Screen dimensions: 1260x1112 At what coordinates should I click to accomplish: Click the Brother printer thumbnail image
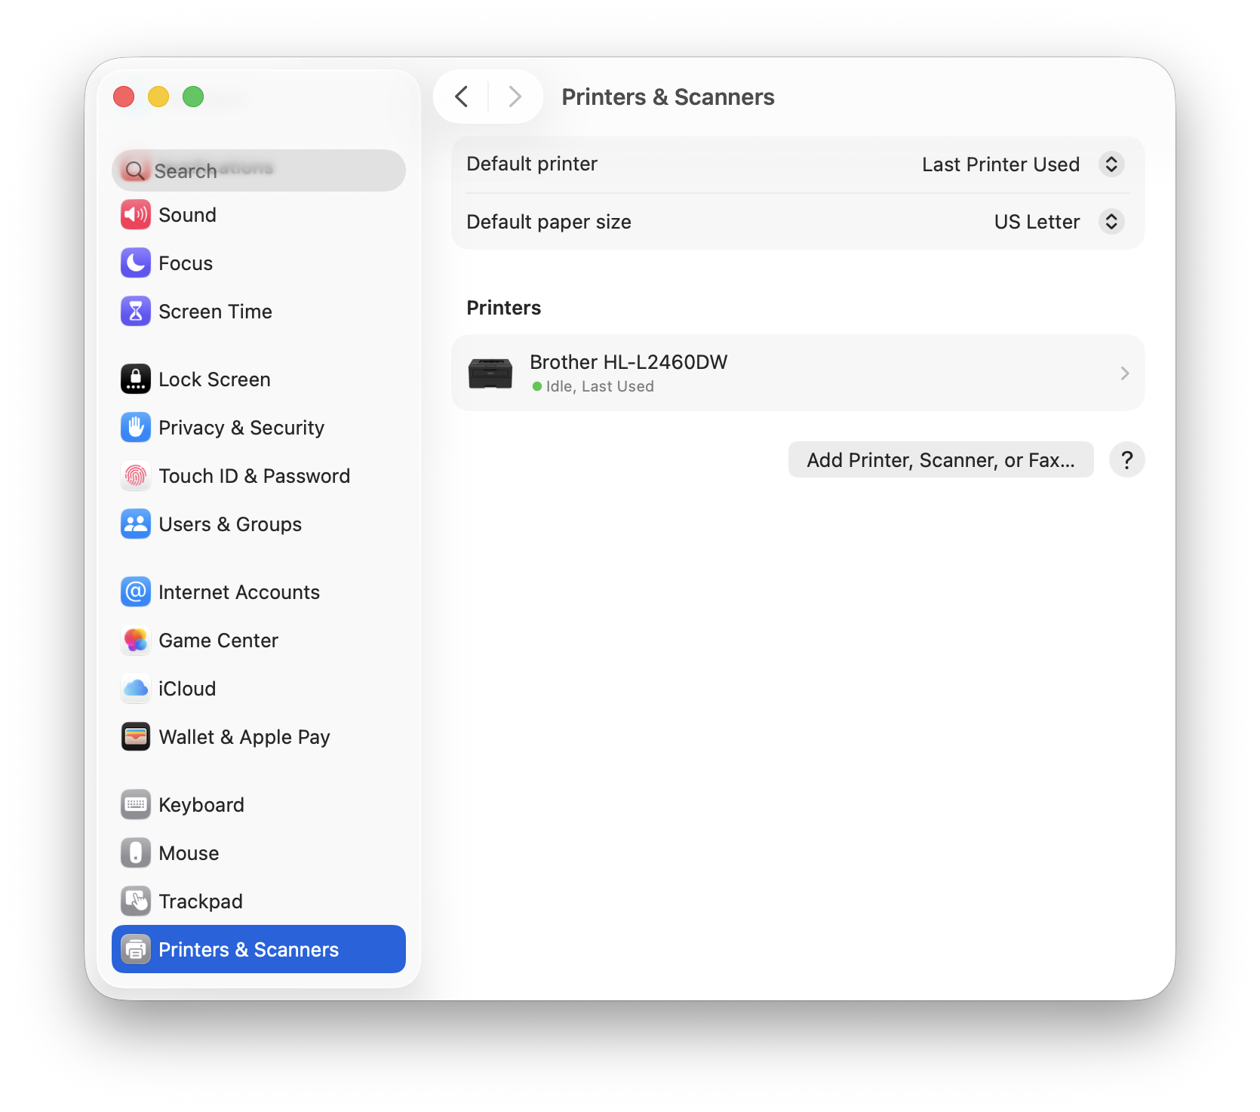[x=490, y=373]
